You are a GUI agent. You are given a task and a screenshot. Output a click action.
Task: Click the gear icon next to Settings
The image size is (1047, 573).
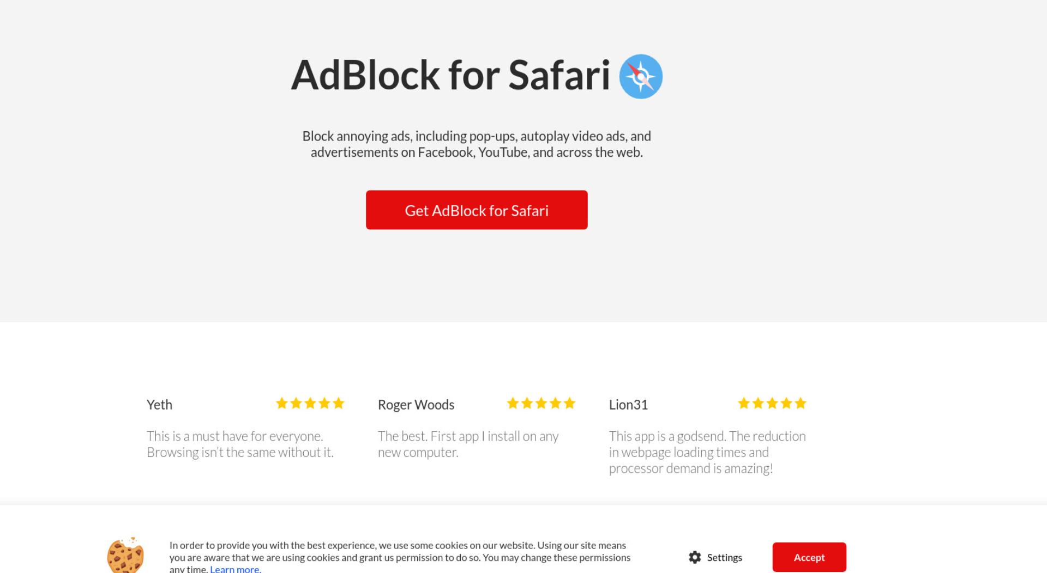(695, 557)
